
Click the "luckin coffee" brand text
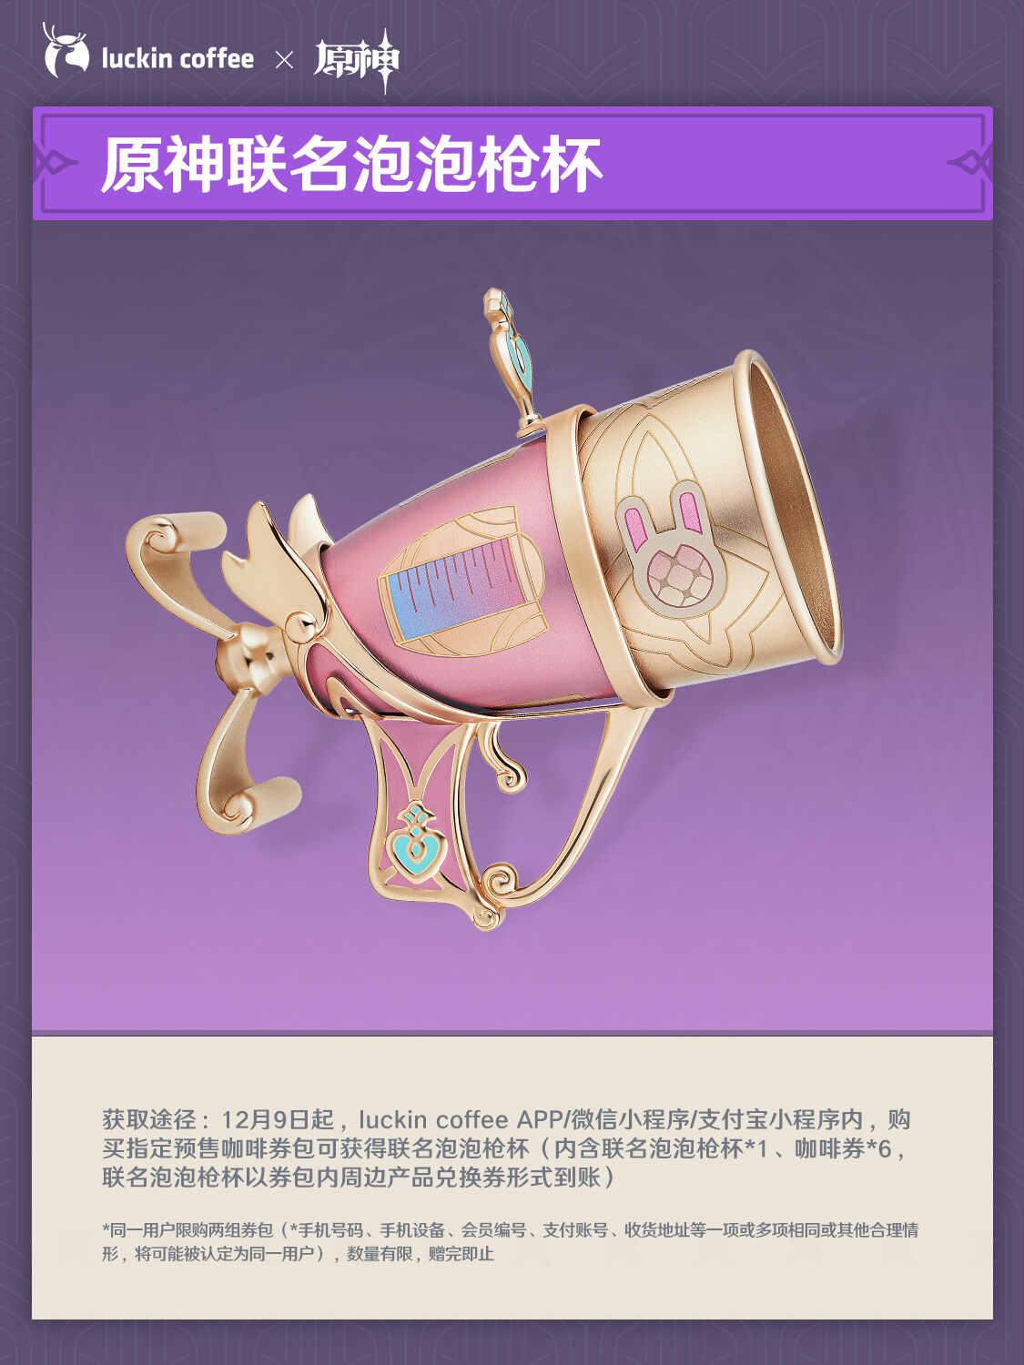tap(177, 59)
